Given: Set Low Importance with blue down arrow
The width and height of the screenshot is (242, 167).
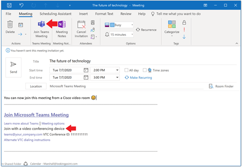Looking at the screenshot, I should pos(184,37).
